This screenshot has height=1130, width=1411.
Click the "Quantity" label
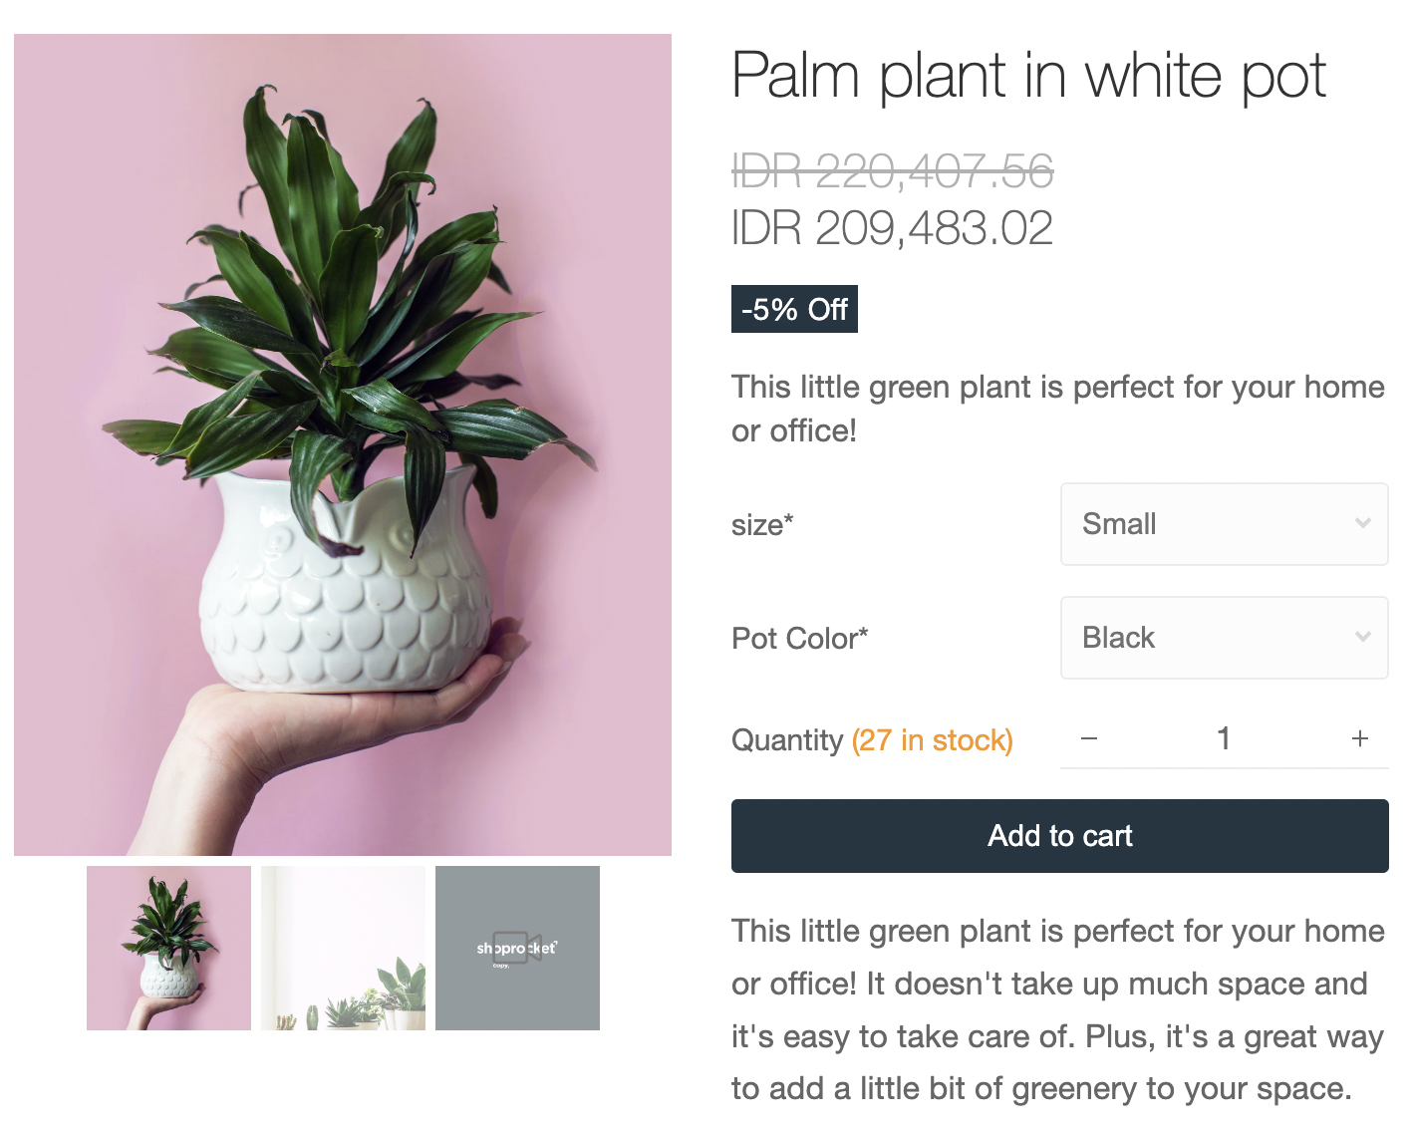click(787, 740)
